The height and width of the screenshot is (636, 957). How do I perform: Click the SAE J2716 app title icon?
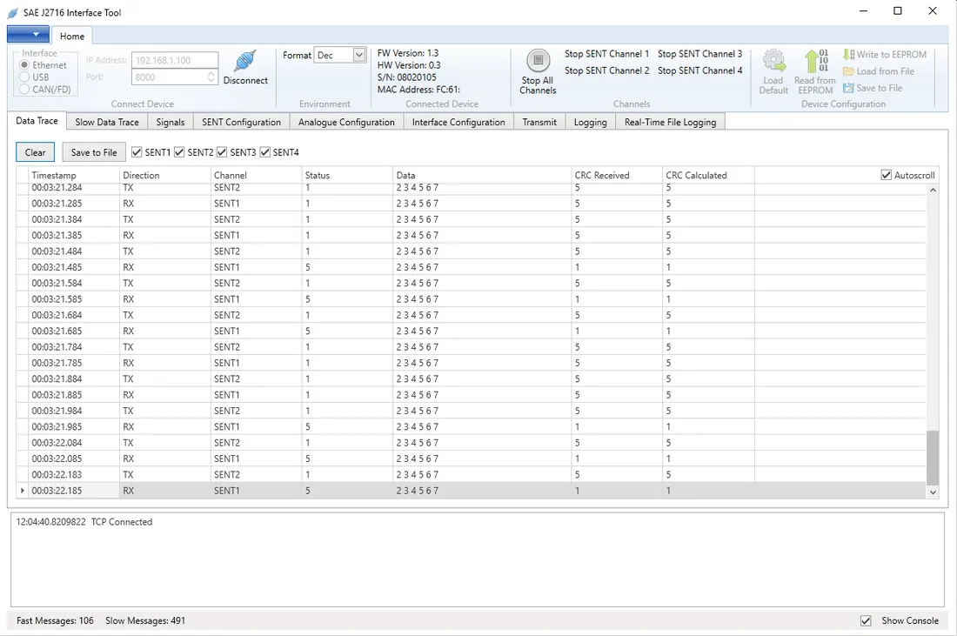(12, 13)
